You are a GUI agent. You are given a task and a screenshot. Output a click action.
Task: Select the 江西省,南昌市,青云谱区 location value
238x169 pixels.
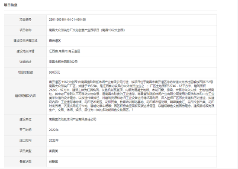[x=64, y=51]
